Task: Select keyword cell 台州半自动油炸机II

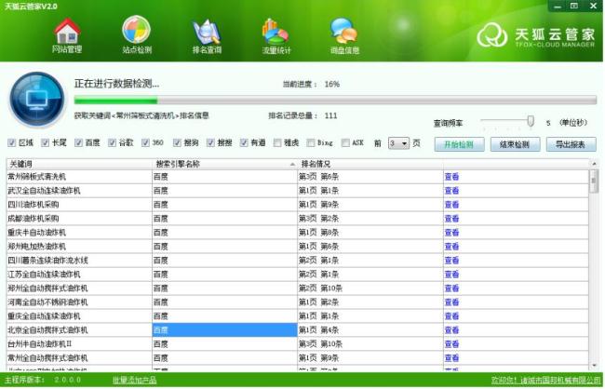Action: click(x=79, y=343)
